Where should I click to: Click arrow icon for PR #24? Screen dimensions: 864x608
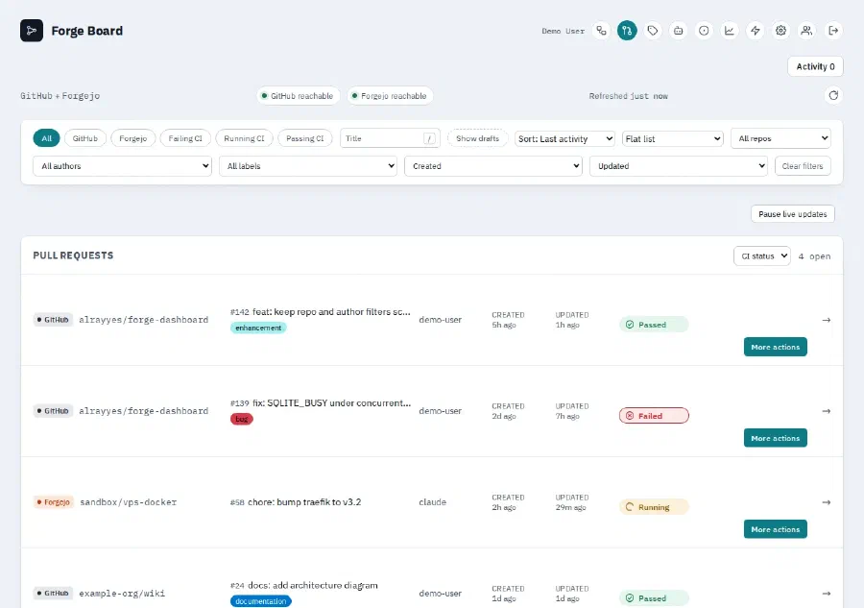coord(826,594)
